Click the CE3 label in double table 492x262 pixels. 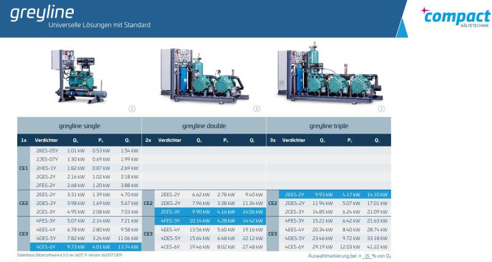[148, 234]
